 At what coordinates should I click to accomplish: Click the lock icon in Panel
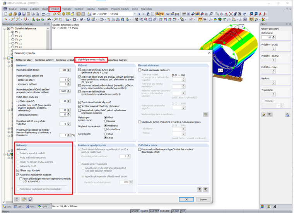[x=288, y=115]
